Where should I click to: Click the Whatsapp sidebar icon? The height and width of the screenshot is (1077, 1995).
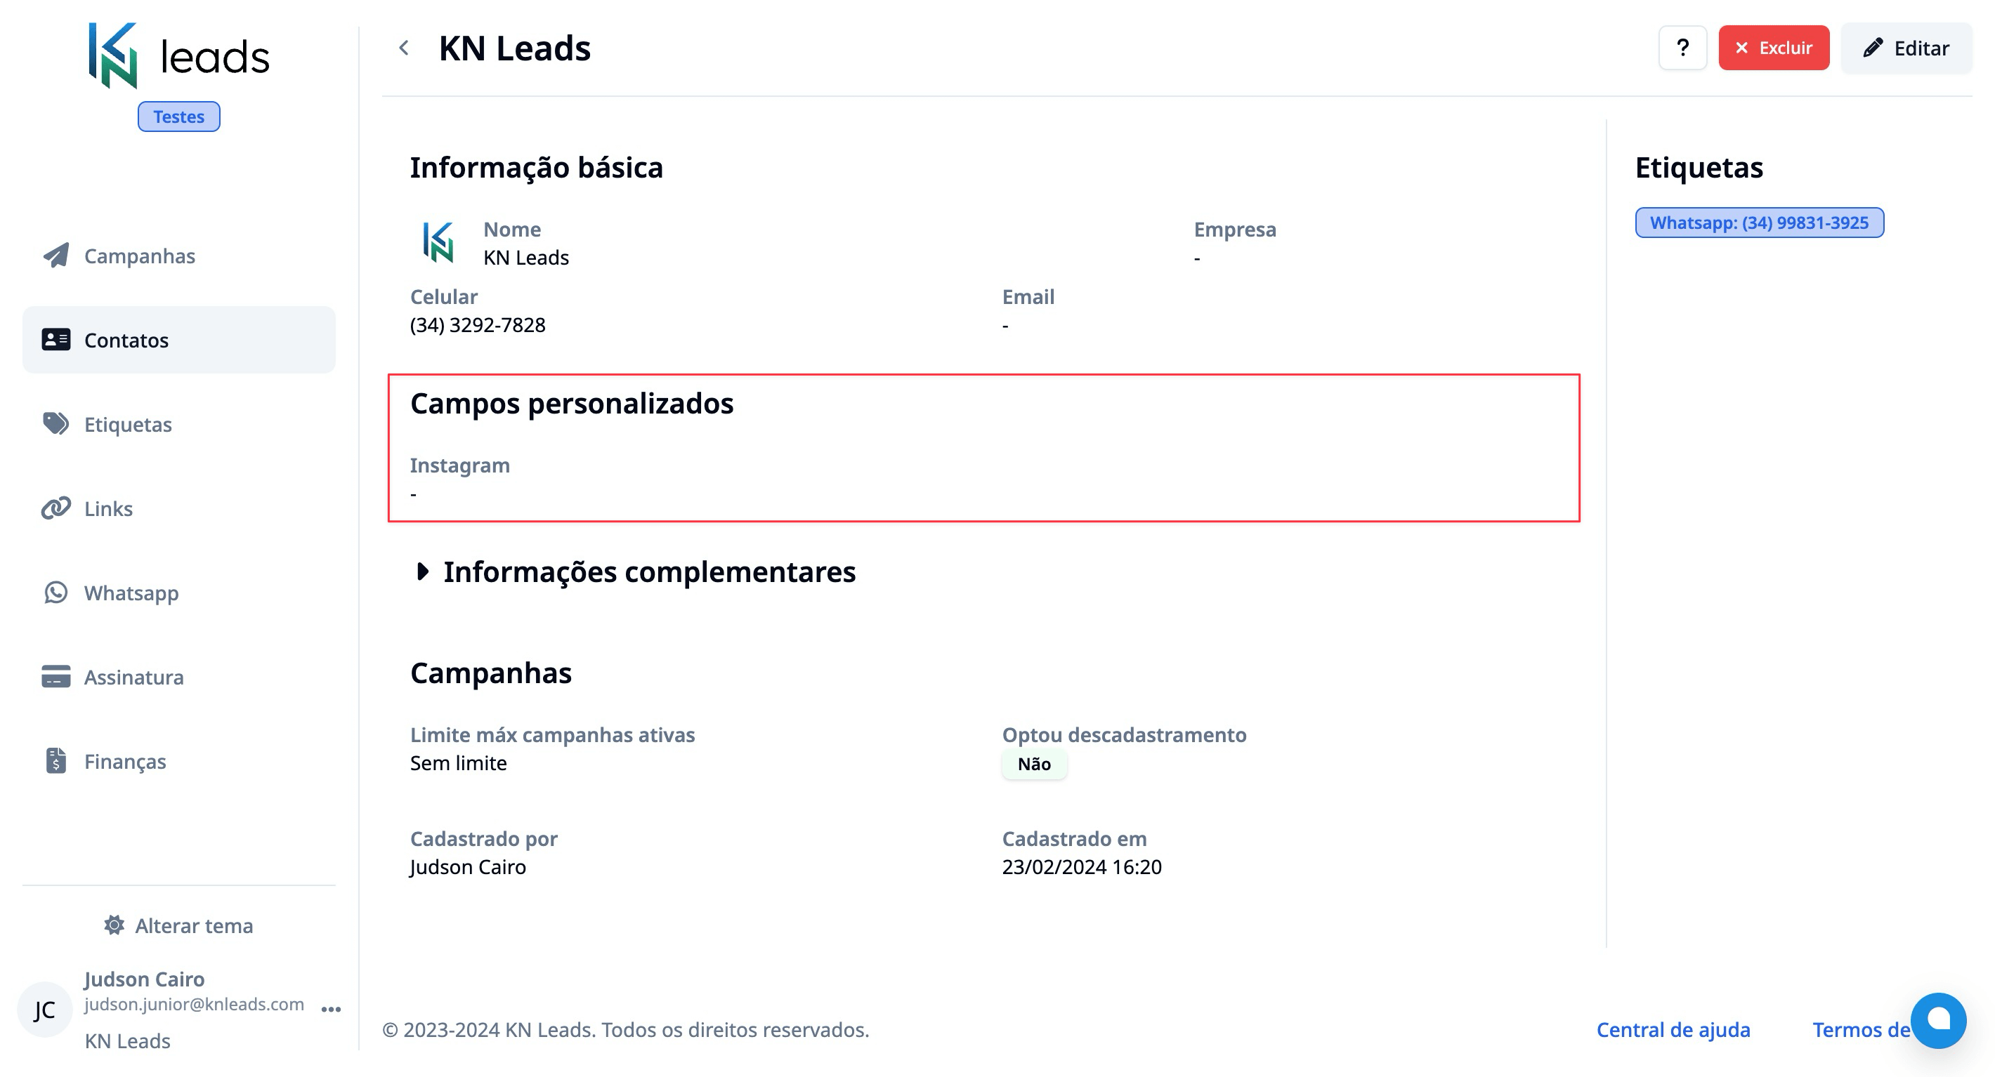[x=54, y=593]
